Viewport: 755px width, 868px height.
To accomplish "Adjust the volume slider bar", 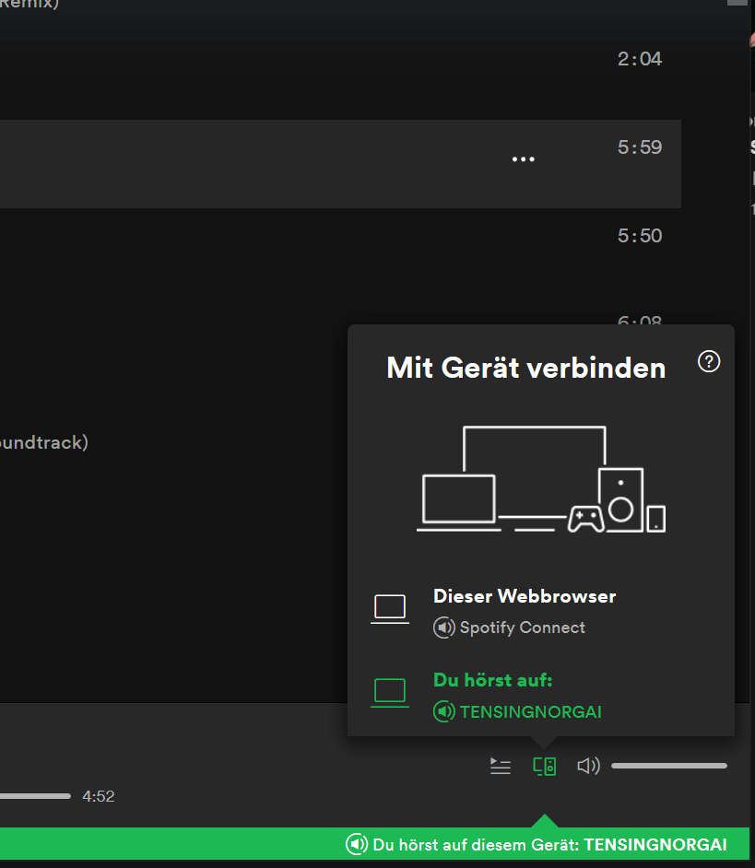I will coord(668,766).
